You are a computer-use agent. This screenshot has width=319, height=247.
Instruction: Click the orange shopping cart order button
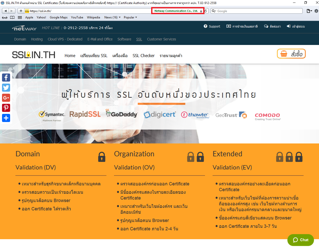pos(291,54)
